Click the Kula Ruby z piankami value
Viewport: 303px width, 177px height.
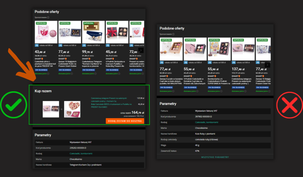click(205, 134)
